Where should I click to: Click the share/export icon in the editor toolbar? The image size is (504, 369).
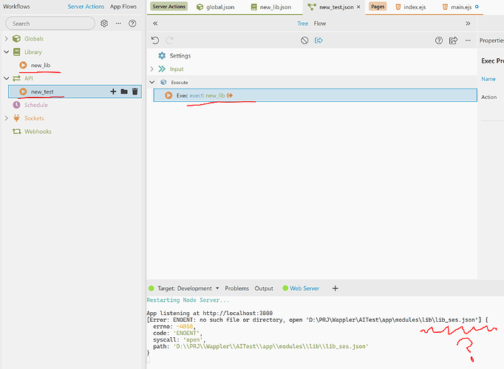coord(453,40)
